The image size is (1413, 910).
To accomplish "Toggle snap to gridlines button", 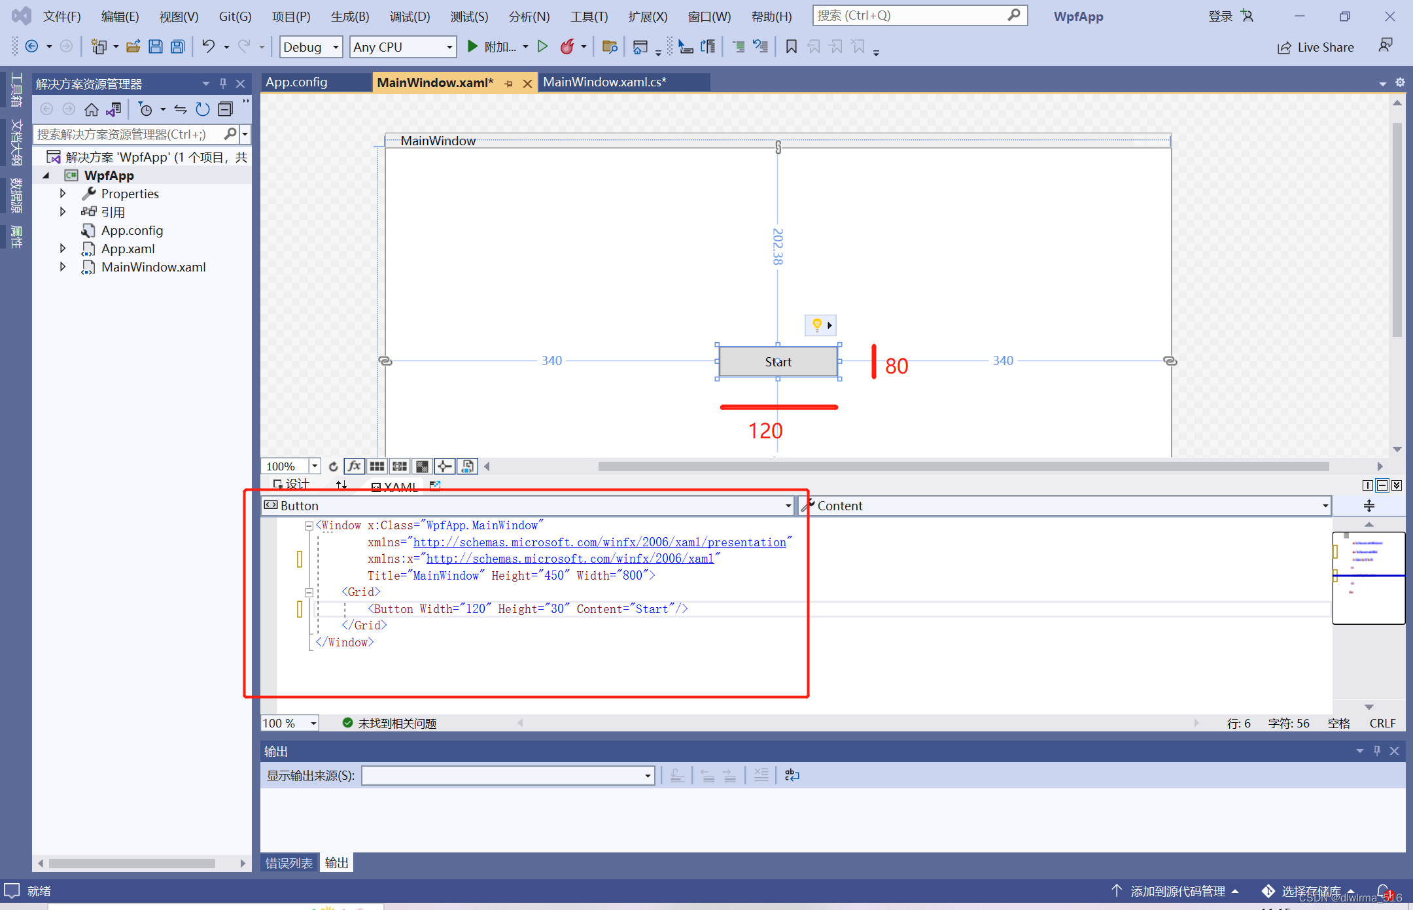I will tap(400, 466).
